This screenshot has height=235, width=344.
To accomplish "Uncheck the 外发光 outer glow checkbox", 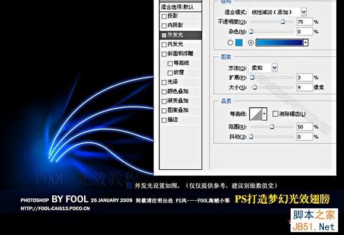I will [x=164, y=35].
